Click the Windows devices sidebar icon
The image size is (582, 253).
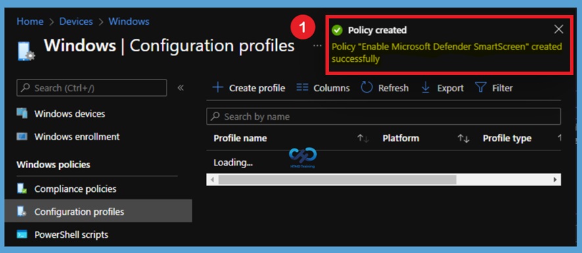click(x=22, y=114)
